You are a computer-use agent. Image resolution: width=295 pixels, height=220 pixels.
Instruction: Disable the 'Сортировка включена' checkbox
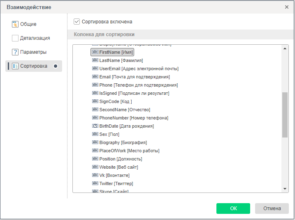coord(77,21)
